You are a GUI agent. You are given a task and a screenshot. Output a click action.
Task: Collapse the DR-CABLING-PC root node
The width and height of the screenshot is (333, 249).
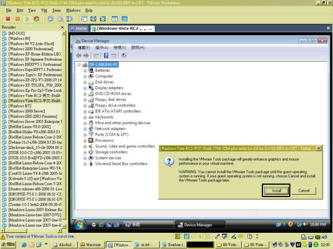pos(79,65)
